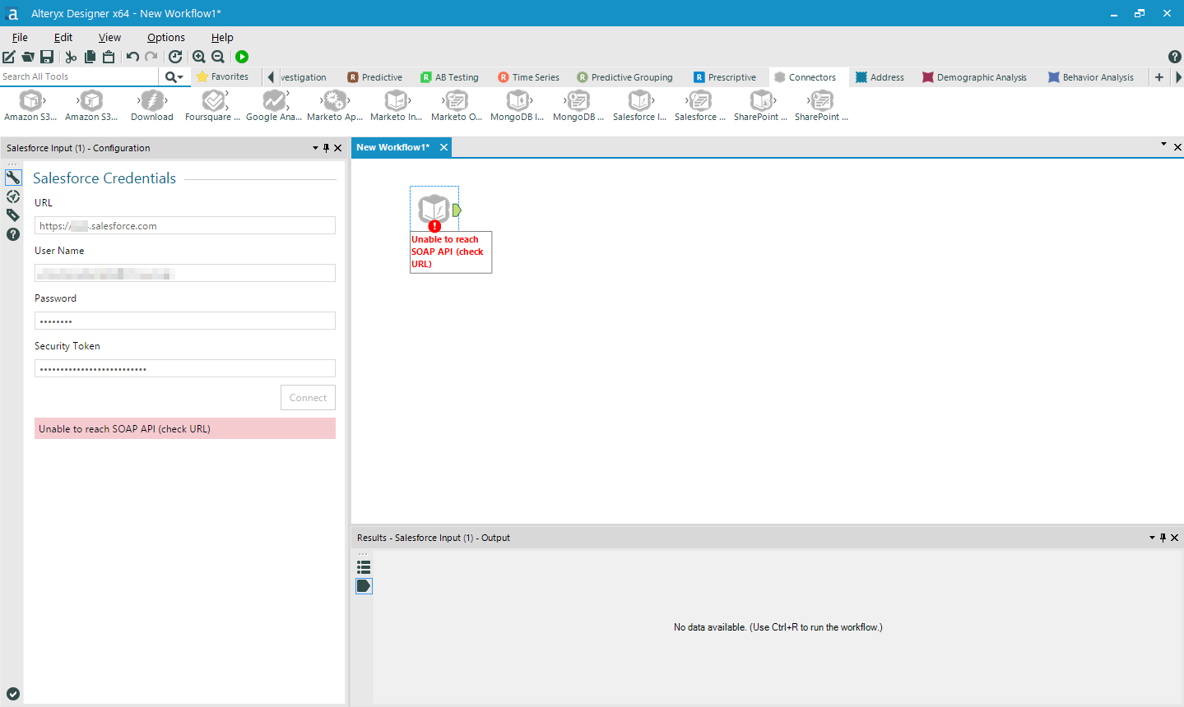Toggle the annotation tag icon in configuration sidebar
The image size is (1184, 707).
click(x=12, y=215)
